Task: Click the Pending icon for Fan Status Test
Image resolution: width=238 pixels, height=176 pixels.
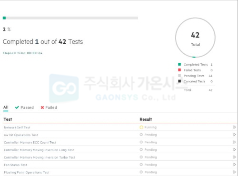Action: (141, 165)
